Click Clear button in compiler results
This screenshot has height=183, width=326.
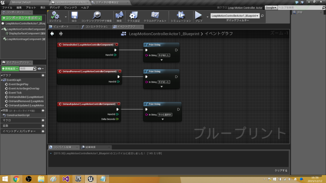click(x=281, y=171)
